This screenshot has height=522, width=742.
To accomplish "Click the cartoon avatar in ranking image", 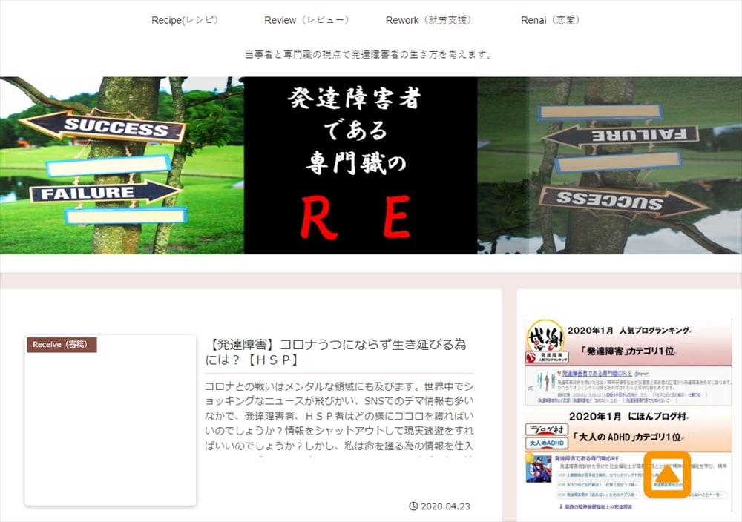I will point(538,469).
